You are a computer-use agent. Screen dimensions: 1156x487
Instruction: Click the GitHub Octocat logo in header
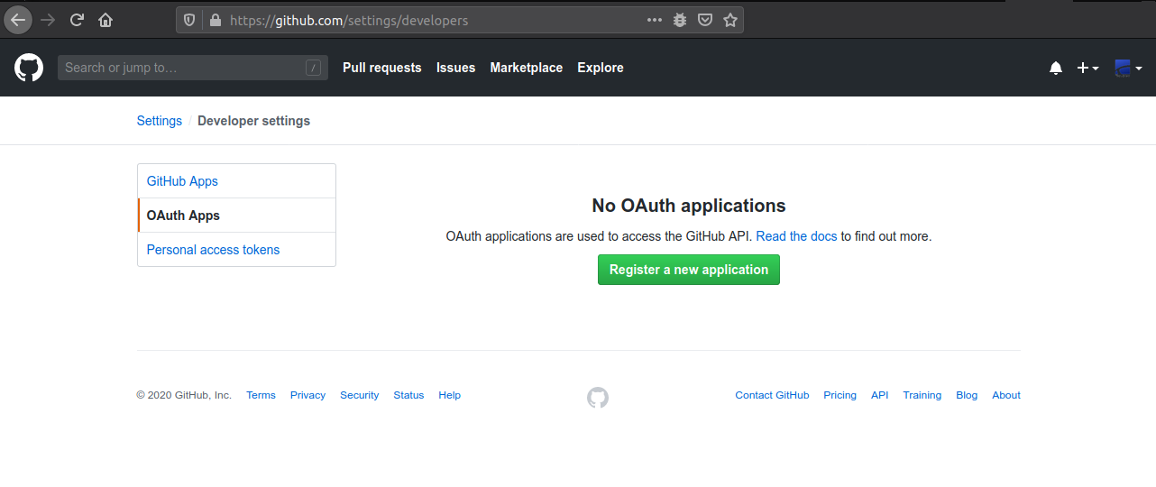(x=29, y=68)
